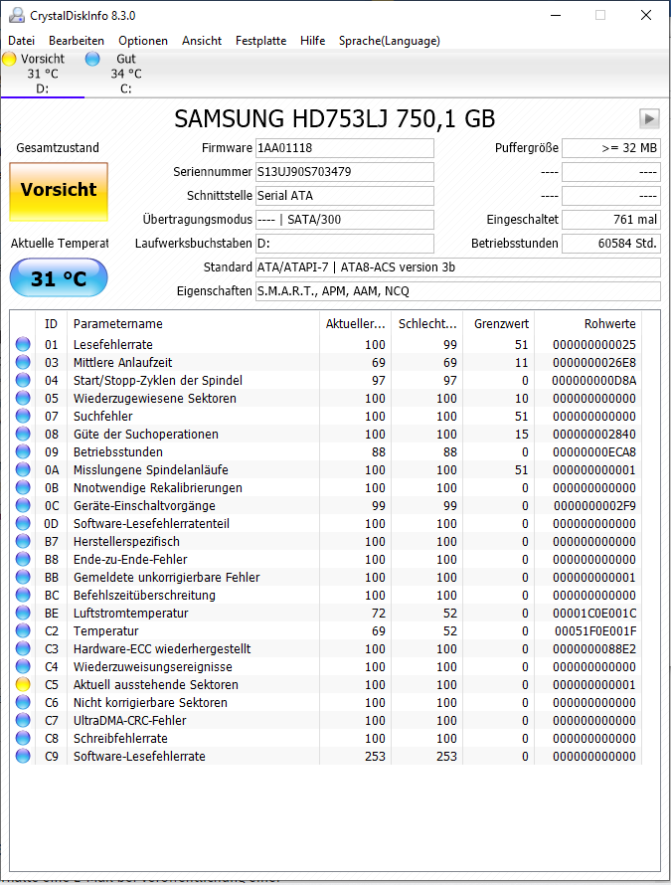Click blue status icon for Start/Stopp-Zyklen der Spindel
671x885 pixels.
pos(23,381)
